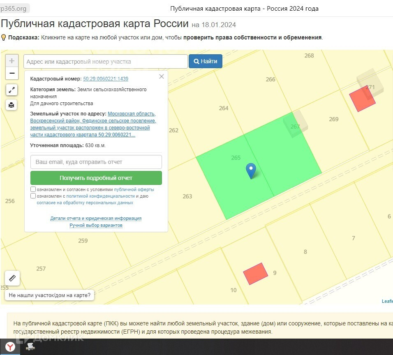Screen dimensions: 393x355
Task: Focus the address or cadastral number field
Action: [106, 61]
